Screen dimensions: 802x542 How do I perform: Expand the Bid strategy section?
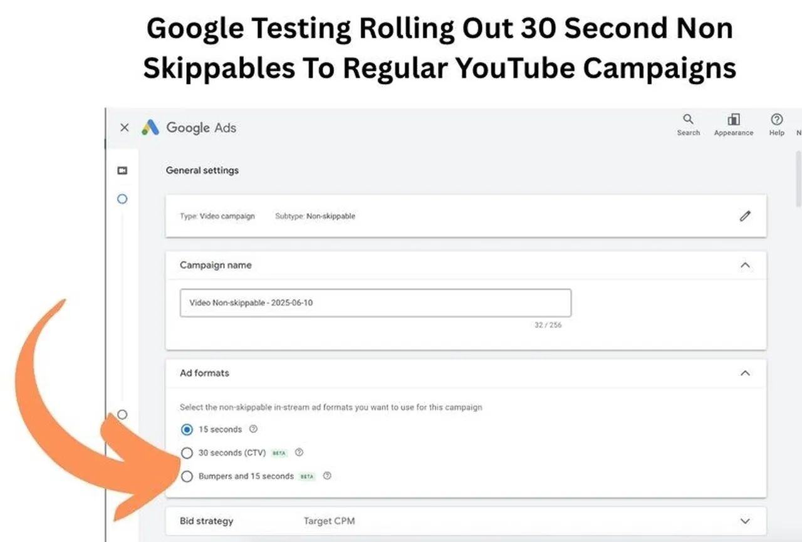[x=745, y=521]
